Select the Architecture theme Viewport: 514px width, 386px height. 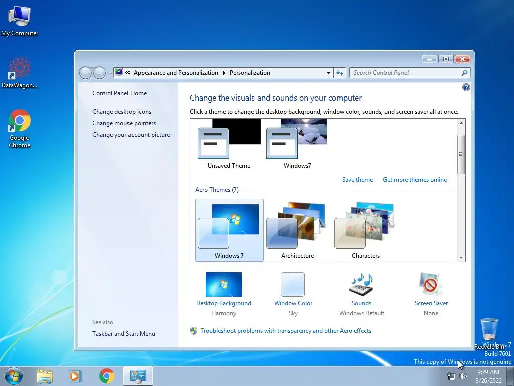point(297,230)
